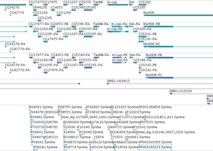
Task: Select the CG17475 gene label
Action: [50, 2]
